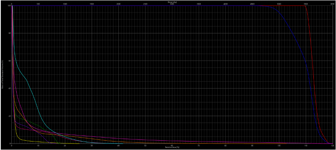Screen dimensions: 336x150
Task: Click the 1000 tick on dose axis
Action: [65, 4]
